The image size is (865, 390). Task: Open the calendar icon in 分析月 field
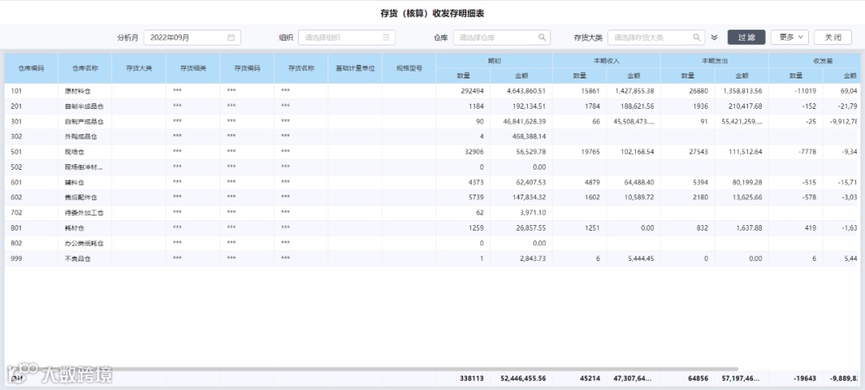pos(231,38)
